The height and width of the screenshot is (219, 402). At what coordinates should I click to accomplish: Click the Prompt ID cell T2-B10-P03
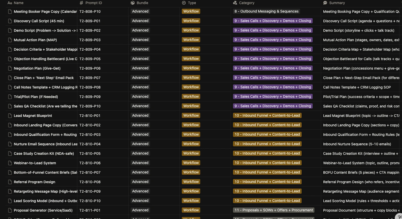tap(90, 135)
